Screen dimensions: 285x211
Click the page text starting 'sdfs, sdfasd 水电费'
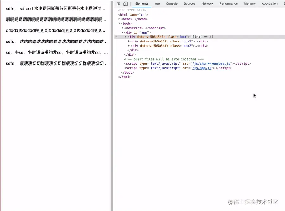[x=55, y=9]
